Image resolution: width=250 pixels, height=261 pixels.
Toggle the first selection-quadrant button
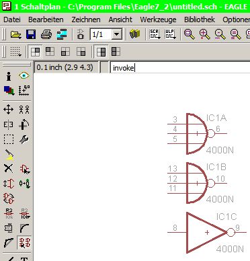[35, 52]
